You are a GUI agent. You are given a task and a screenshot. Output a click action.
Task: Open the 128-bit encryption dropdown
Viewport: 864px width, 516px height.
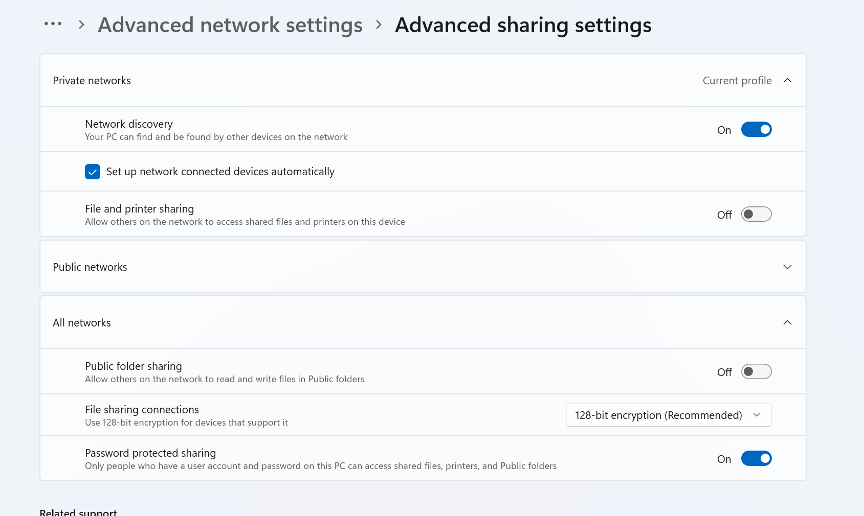[x=669, y=415]
